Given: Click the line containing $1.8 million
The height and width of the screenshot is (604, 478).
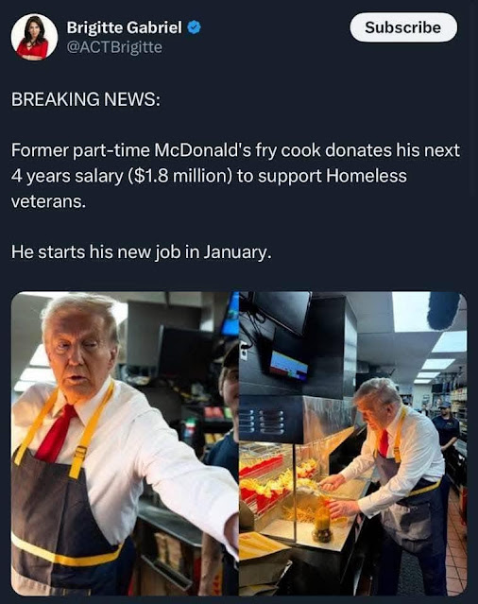Looking at the screenshot, I should pos(209,176).
